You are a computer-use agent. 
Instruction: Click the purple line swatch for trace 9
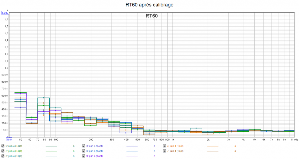click(x=132, y=156)
